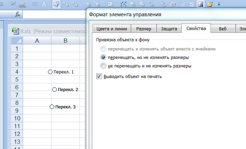Click the picture icon in toolbar
Image resolution: width=246 pixels, height=149 pixels.
[201, 5]
